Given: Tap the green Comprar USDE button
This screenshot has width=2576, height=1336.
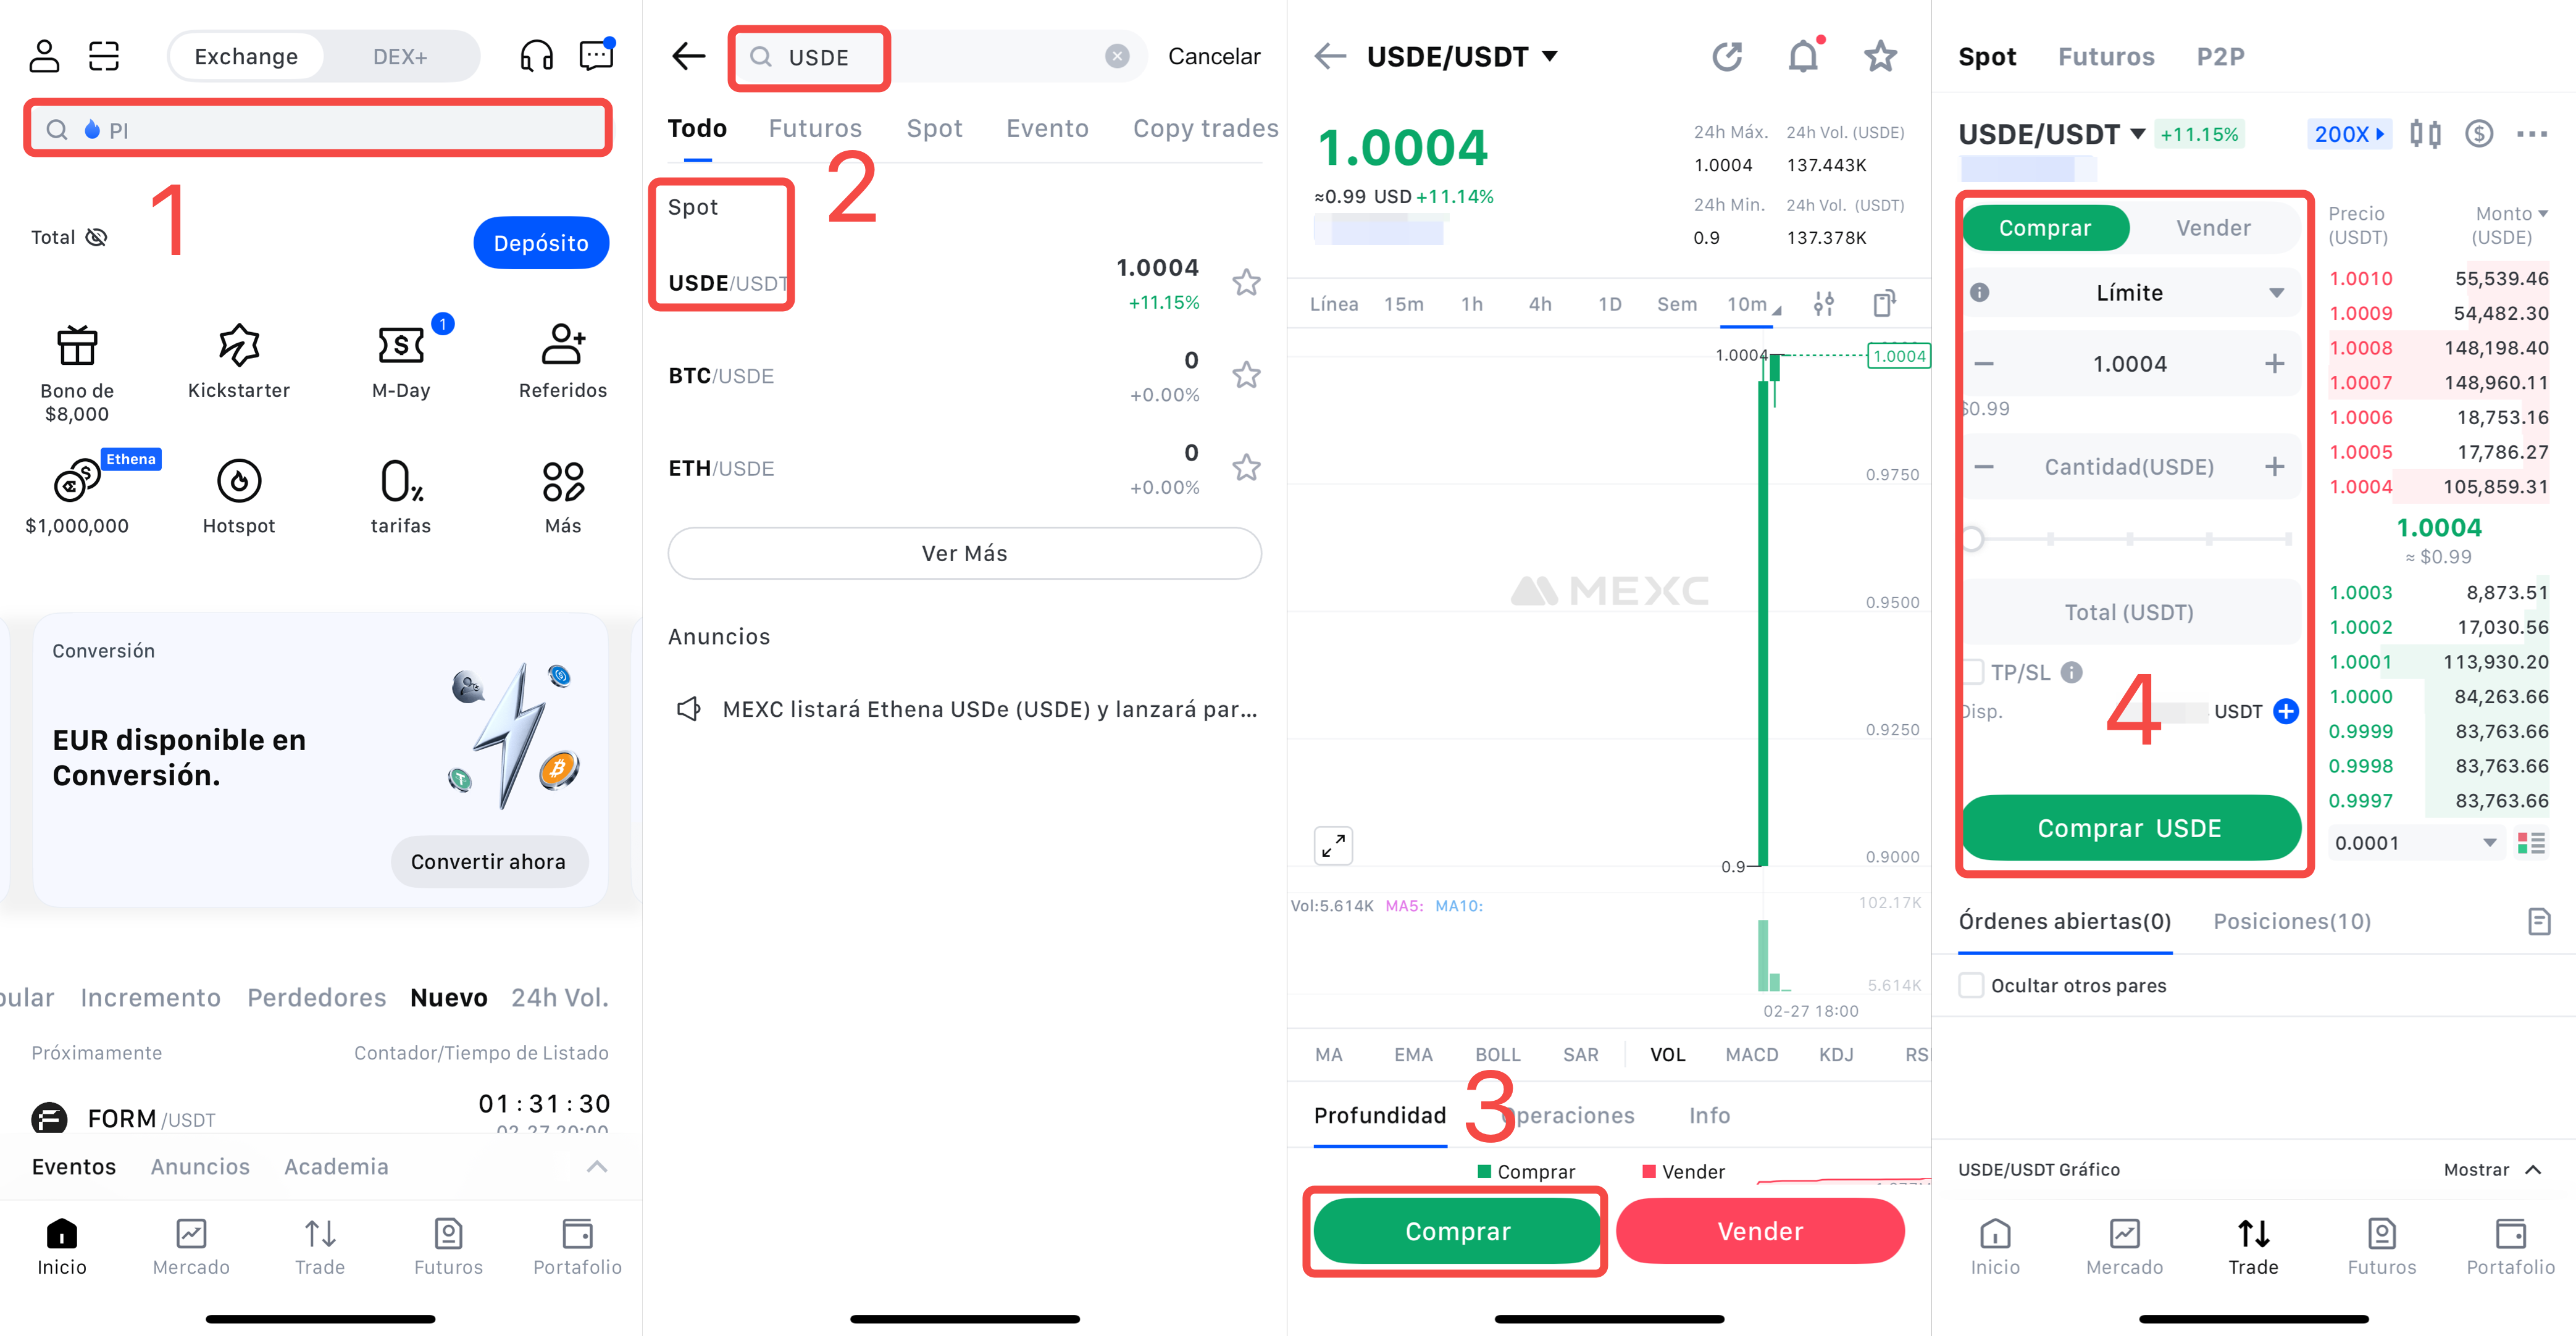Looking at the screenshot, I should (x=2130, y=828).
